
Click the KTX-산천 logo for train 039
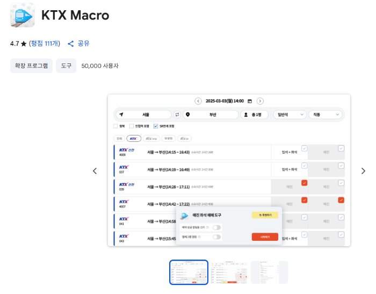(x=127, y=184)
